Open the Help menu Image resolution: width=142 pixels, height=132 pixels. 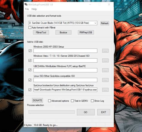pyautogui.click(x=34, y=9)
